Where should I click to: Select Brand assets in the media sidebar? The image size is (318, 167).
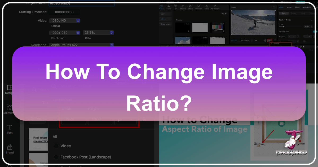tap(166, 24)
